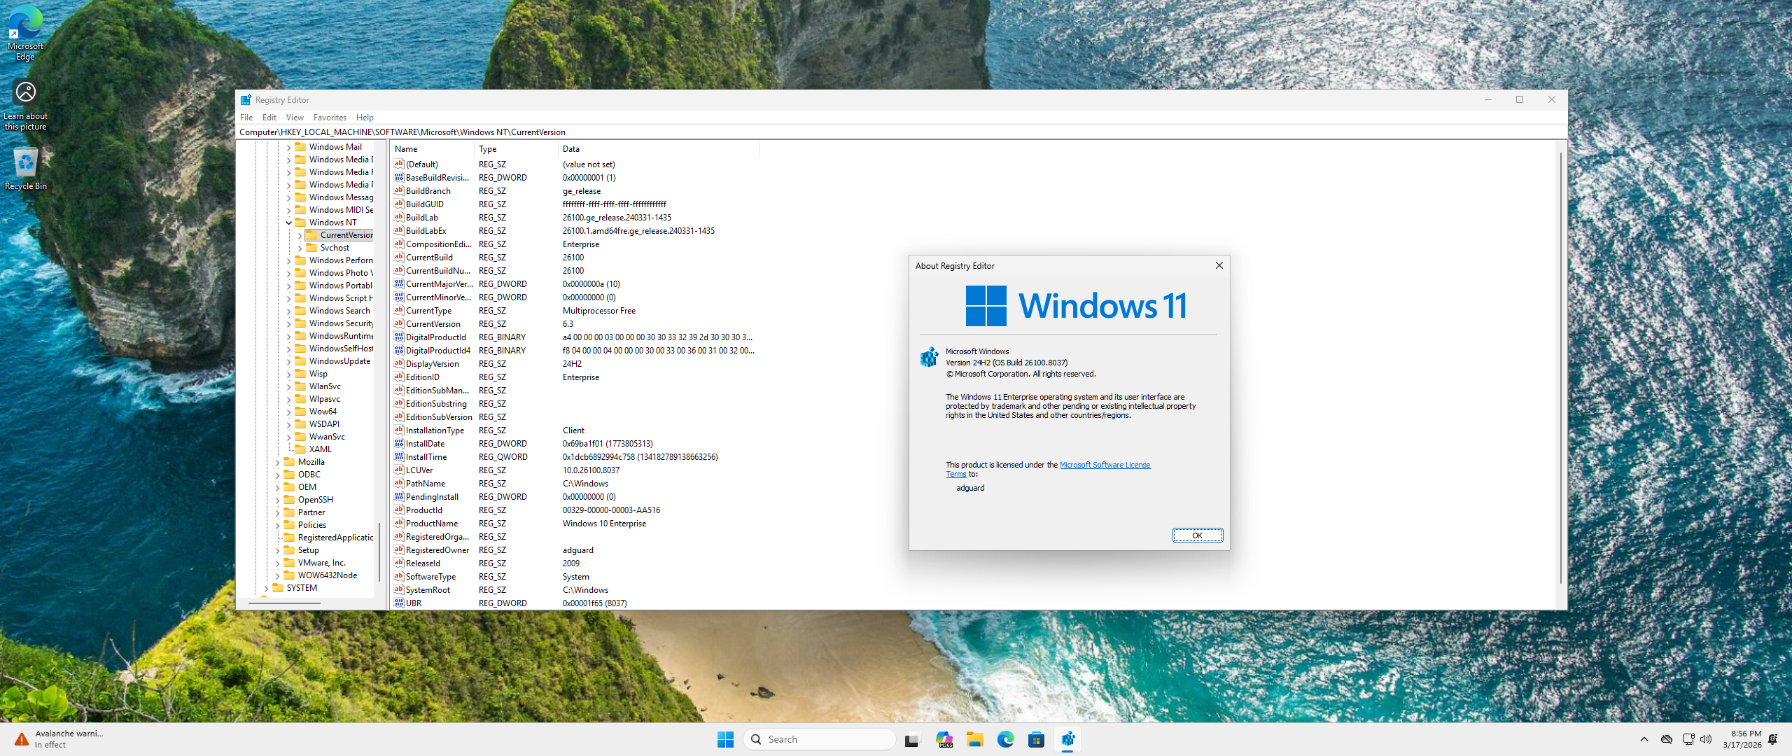Show hidden system tray icons chevron
The image size is (1792, 756).
click(1644, 739)
